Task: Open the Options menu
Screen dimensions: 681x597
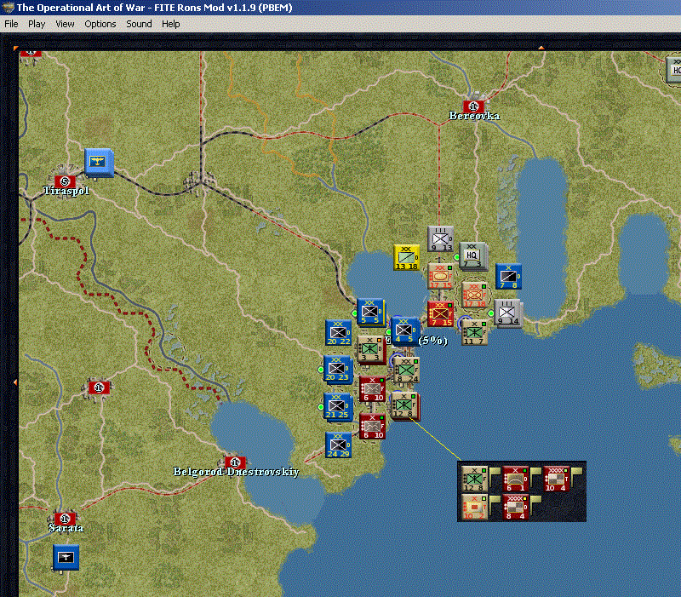Action: tap(100, 24)
